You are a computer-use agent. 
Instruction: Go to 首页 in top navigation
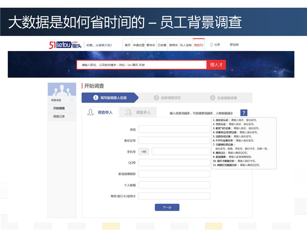127,45
